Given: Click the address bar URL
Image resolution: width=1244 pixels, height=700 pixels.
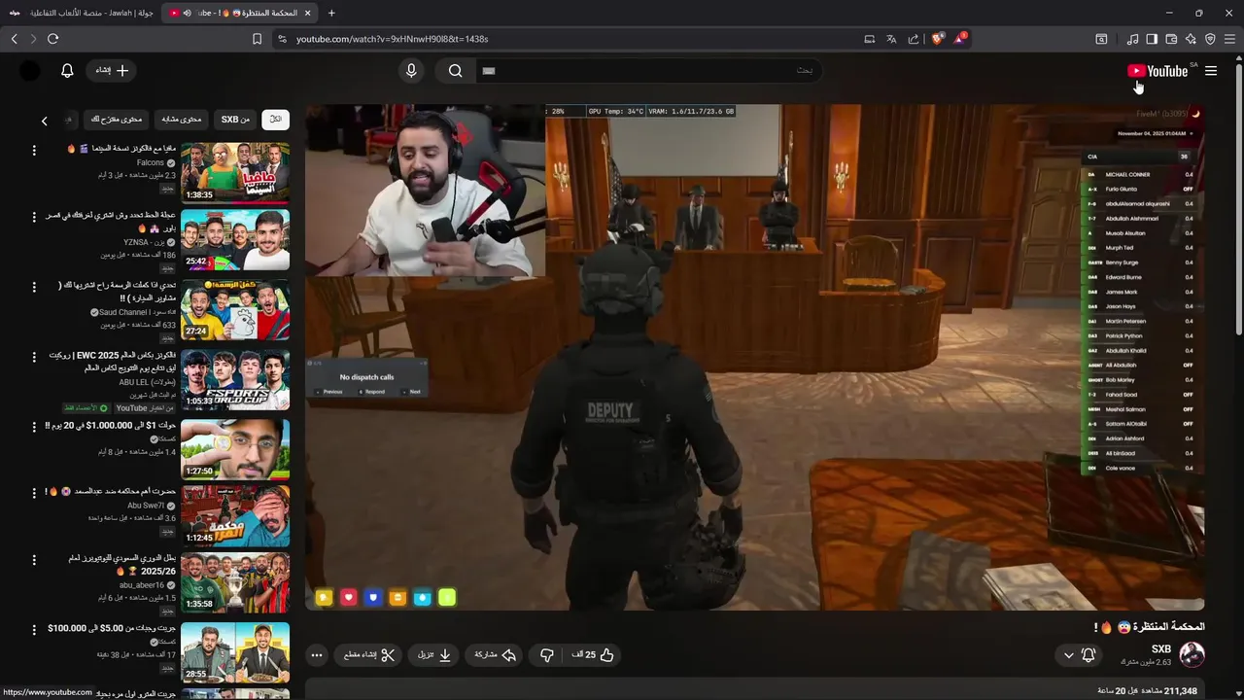Looking at the screenshot, I should 392,39.
